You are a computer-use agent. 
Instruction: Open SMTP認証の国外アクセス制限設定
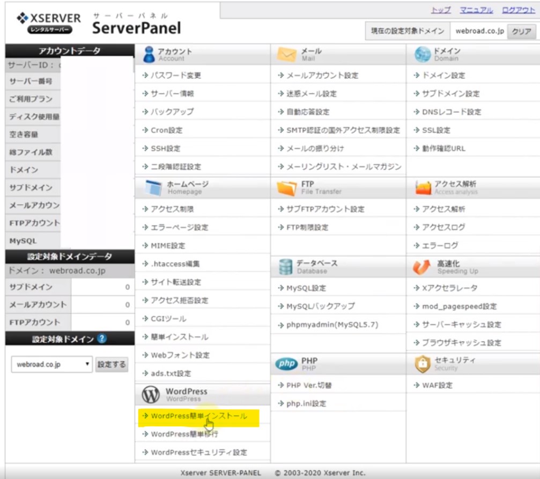tap(343, 130)
